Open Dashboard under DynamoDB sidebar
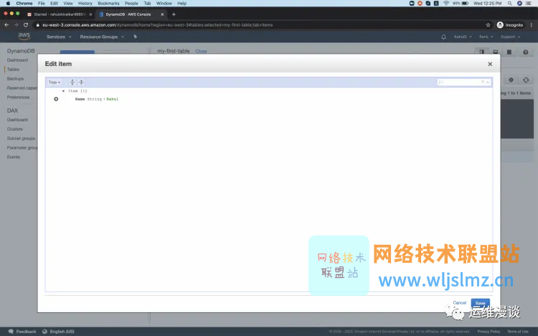Viewport: 538px width, 336px height. pyautogui.click(x=17, y=60)
